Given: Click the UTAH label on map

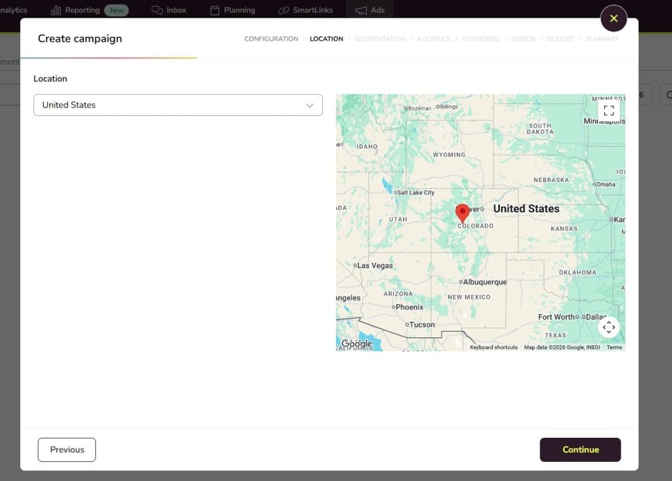Looking at the screenshot, I should (x=398, y=220).
